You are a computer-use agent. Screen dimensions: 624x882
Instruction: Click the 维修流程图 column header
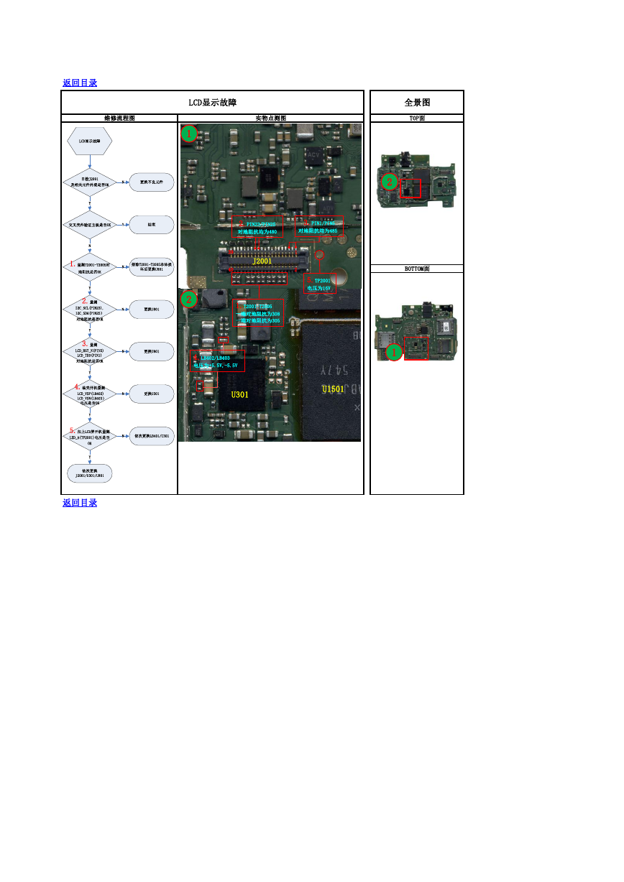[119, 119]
